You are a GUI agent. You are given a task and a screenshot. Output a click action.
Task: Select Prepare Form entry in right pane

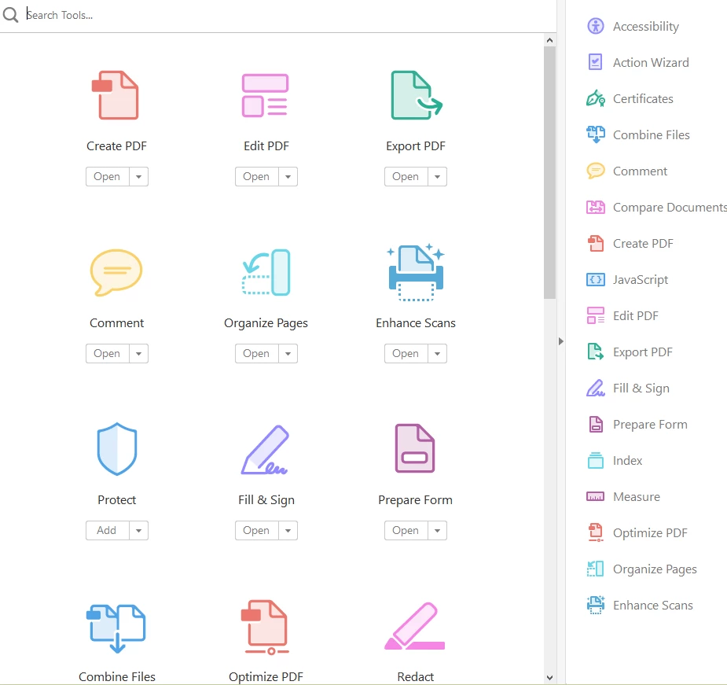(x=637, y=425)
